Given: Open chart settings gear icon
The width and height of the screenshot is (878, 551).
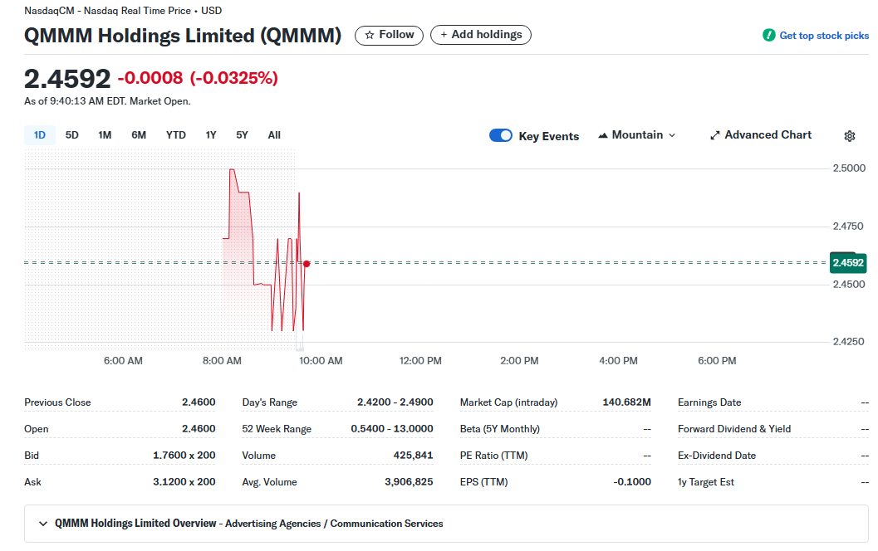Looking at the screenshot, I should click(850, 136).
